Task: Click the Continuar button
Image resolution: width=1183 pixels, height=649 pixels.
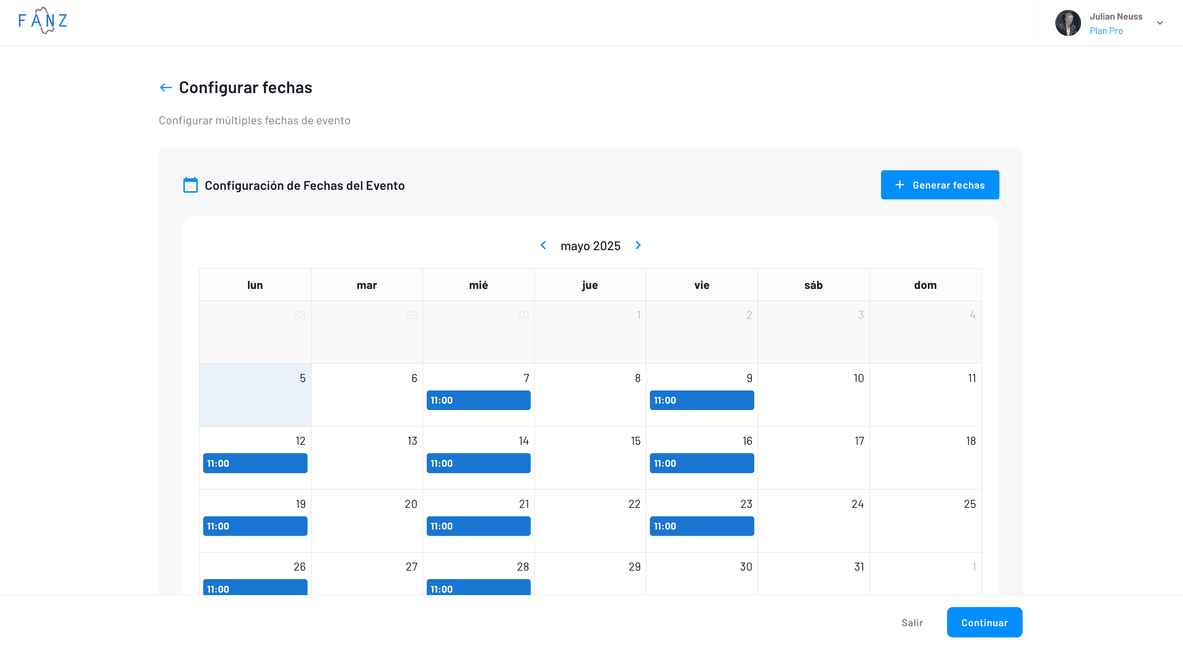Action: pos(984,622)
